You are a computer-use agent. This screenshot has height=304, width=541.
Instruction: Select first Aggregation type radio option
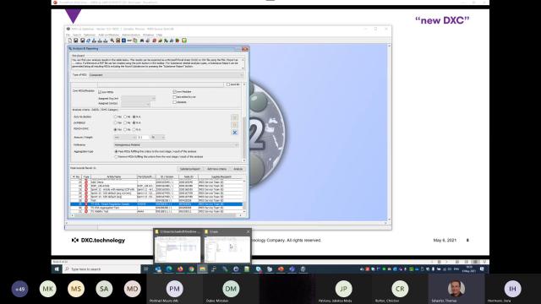(116, 151)
